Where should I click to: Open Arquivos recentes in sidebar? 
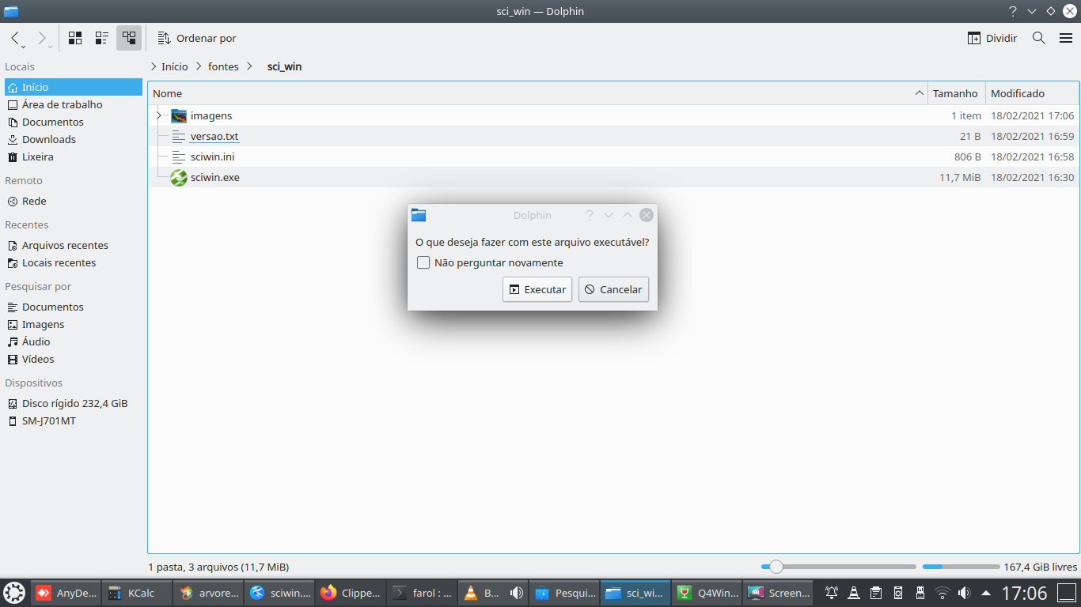pyautogui.click(x=74, y=245)
